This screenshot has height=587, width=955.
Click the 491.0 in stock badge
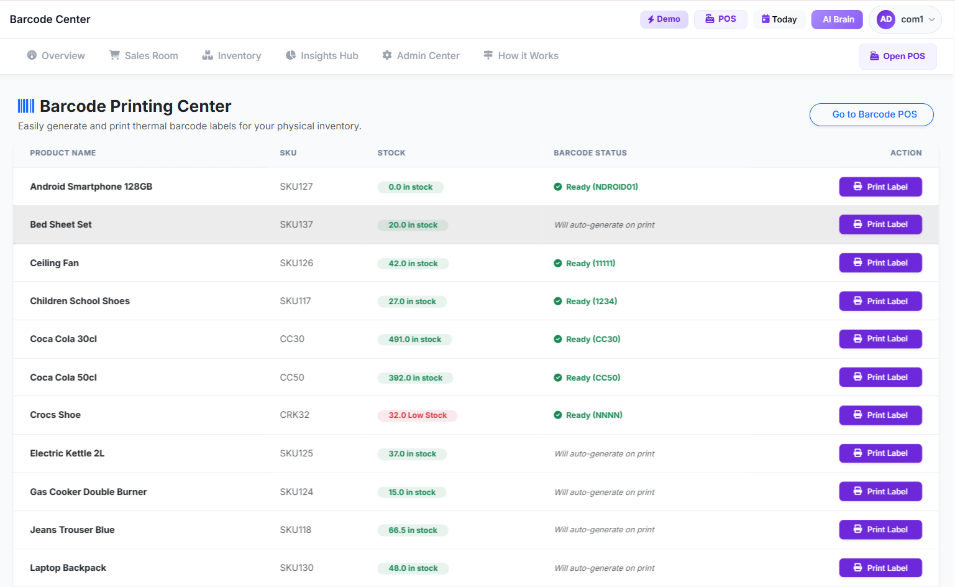click(x=414, y=340)
